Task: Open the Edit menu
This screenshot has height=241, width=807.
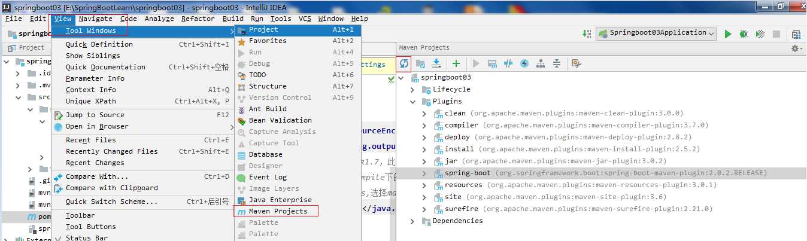Action: (38, 19)
